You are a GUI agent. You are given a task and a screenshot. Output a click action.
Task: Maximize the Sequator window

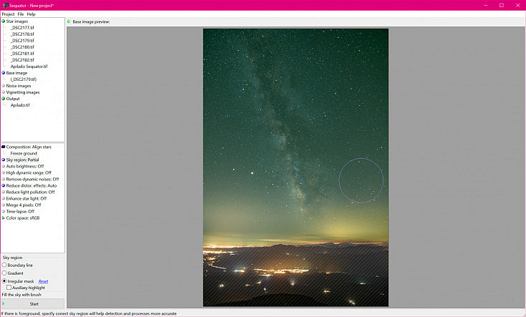(502, 5)
